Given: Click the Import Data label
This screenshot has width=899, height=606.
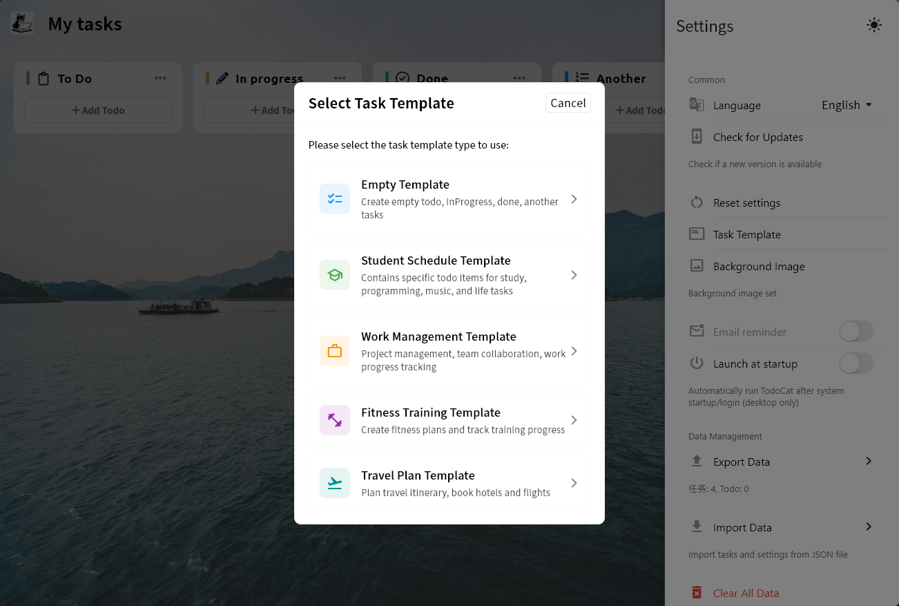Looking at the screenshot, I should point(742,527).
